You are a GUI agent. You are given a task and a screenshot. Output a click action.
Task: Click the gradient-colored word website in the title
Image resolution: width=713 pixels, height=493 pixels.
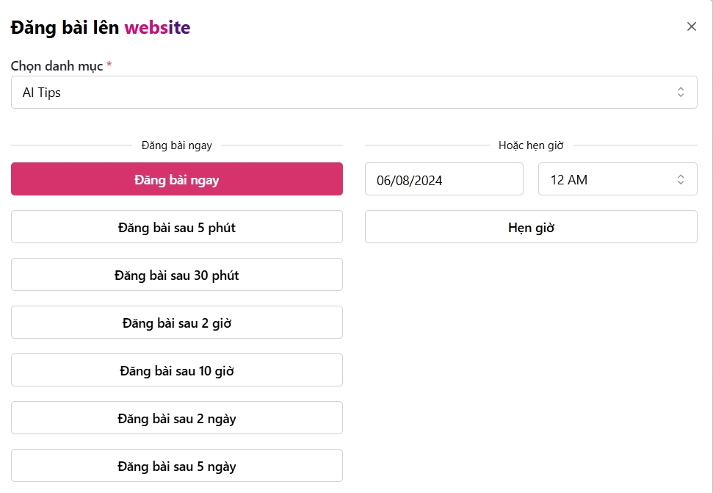point(157,28)
